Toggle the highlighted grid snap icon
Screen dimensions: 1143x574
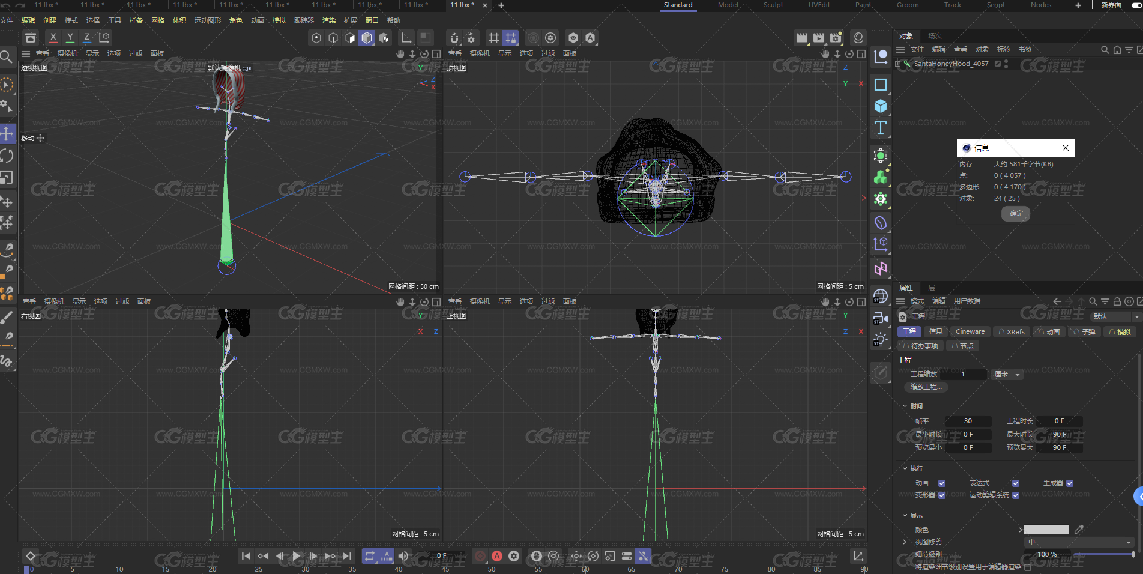[x=511, y=38]
